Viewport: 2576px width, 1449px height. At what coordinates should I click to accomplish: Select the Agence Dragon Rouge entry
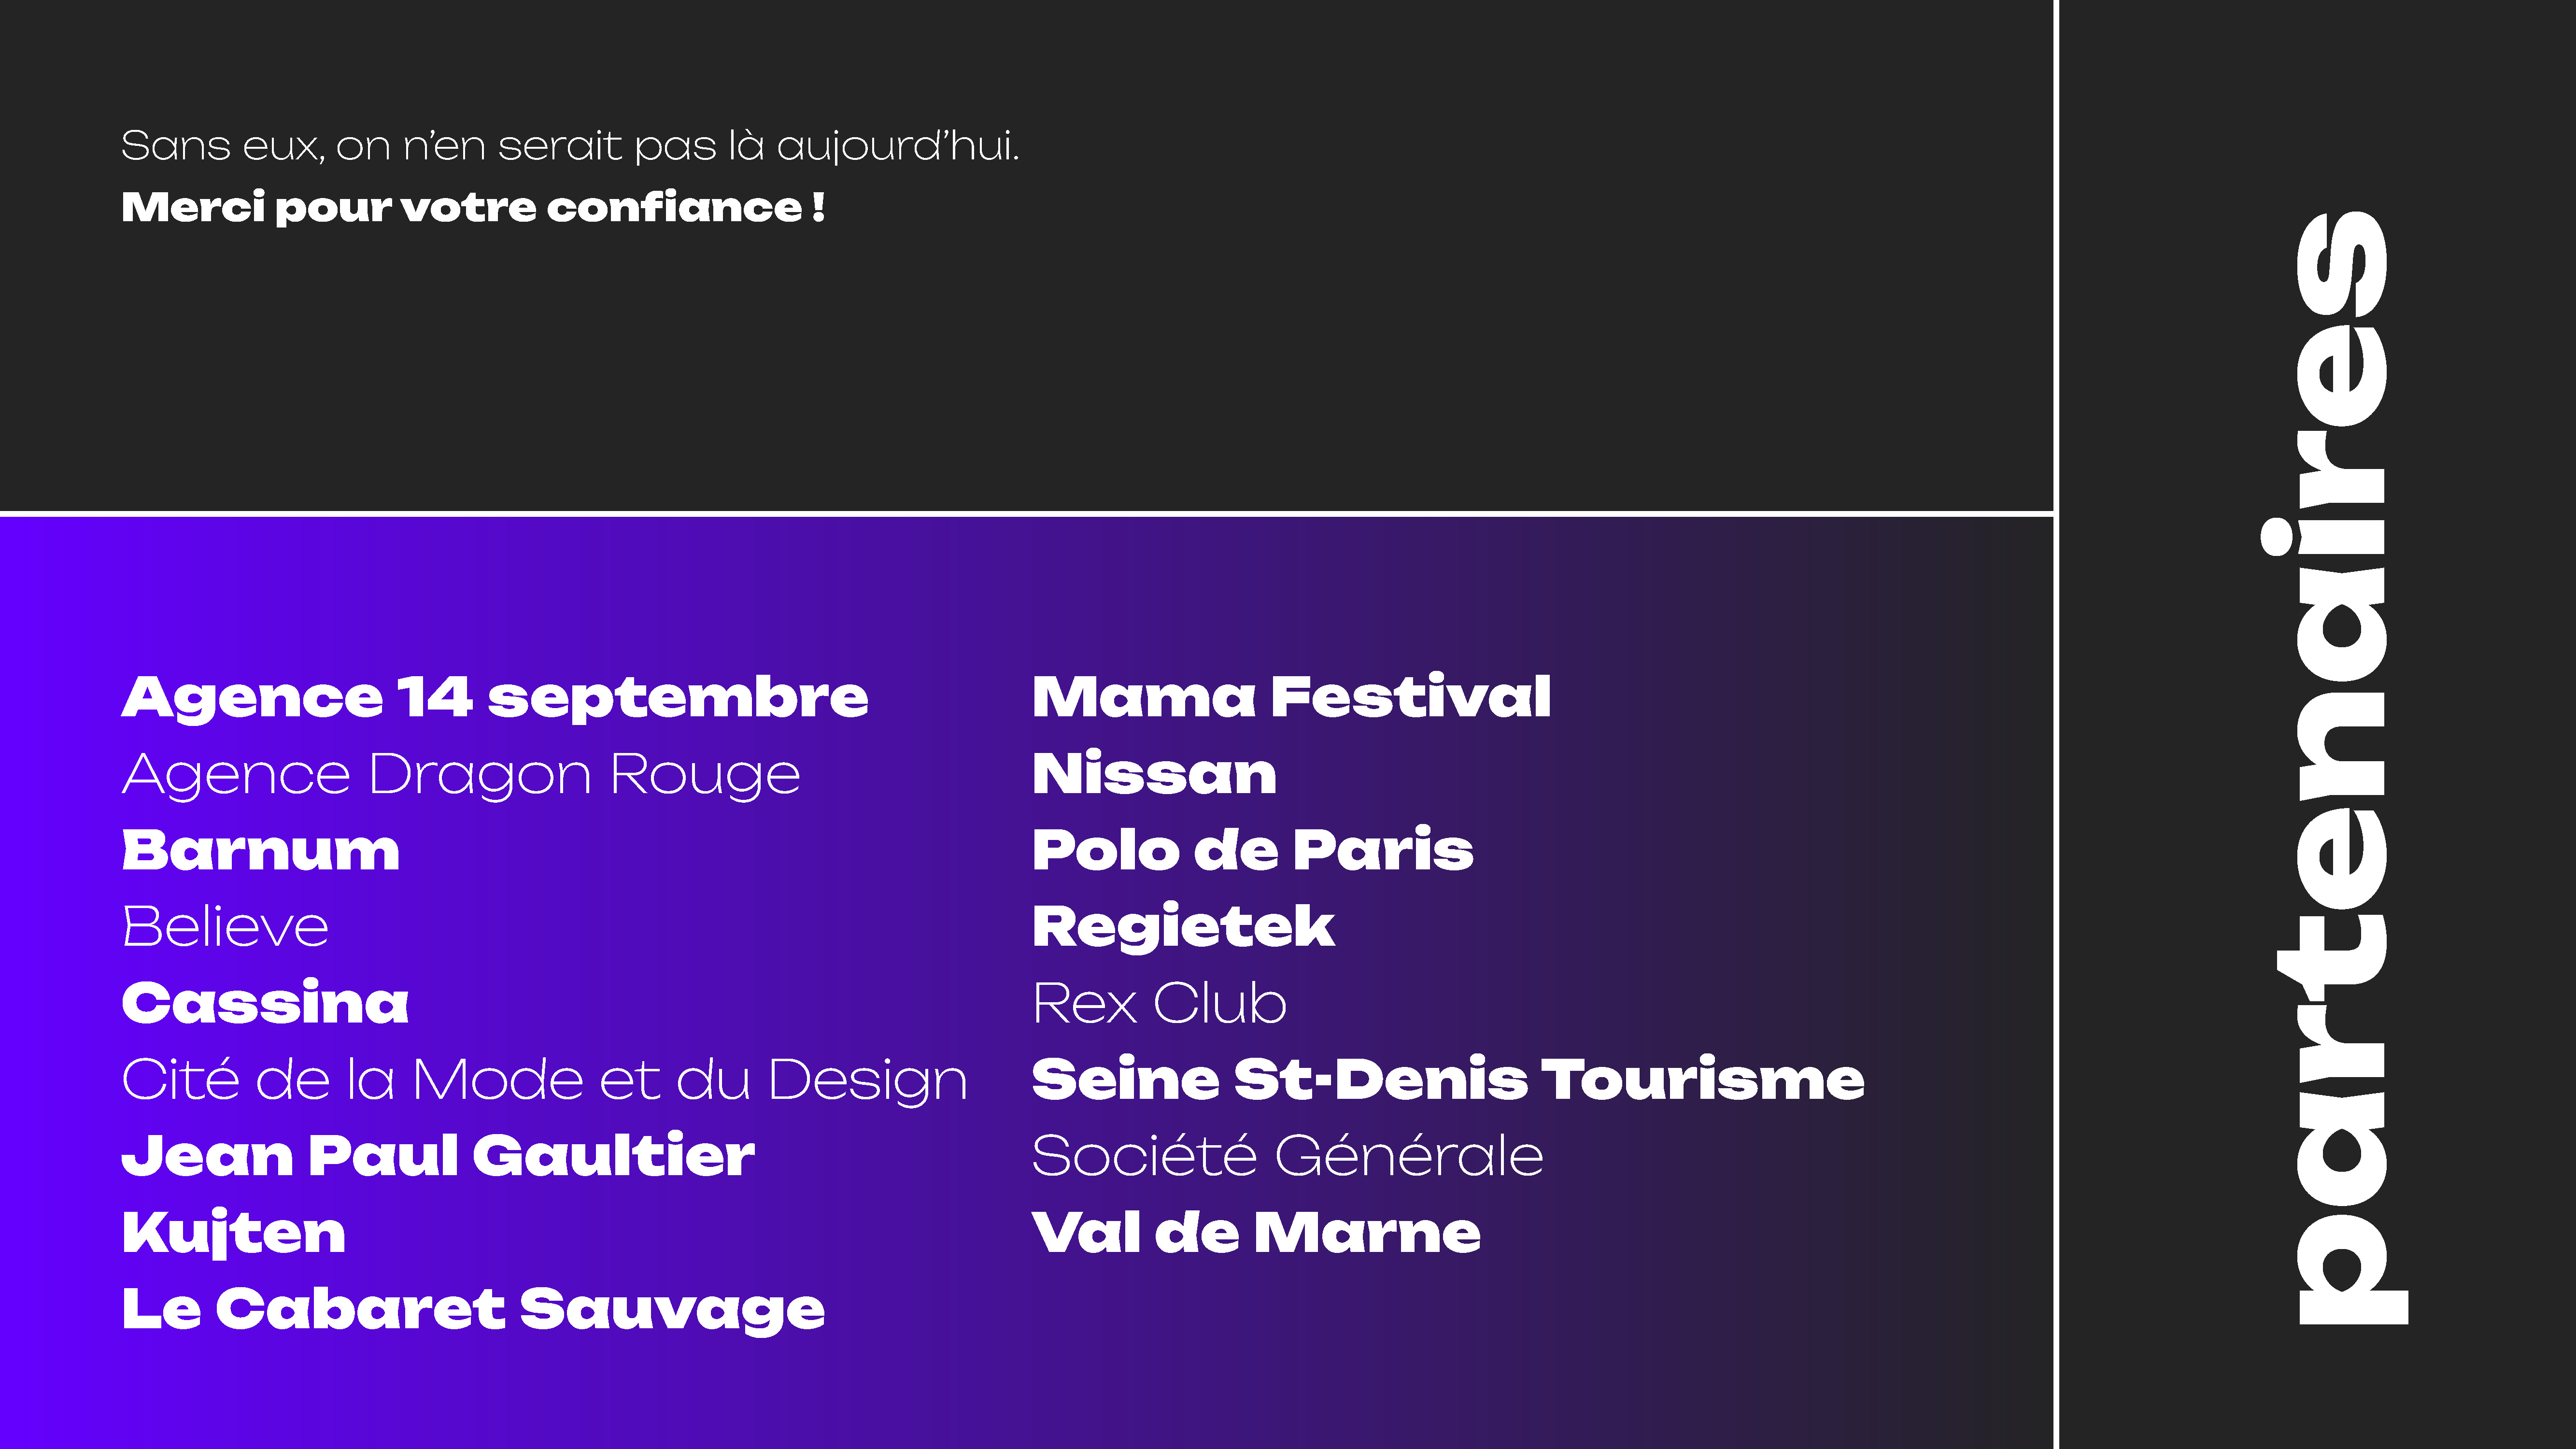[461, 776]
